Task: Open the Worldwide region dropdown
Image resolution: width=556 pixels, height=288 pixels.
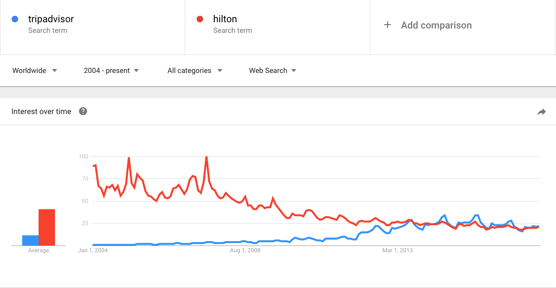Action: click(x=34, y=71)
